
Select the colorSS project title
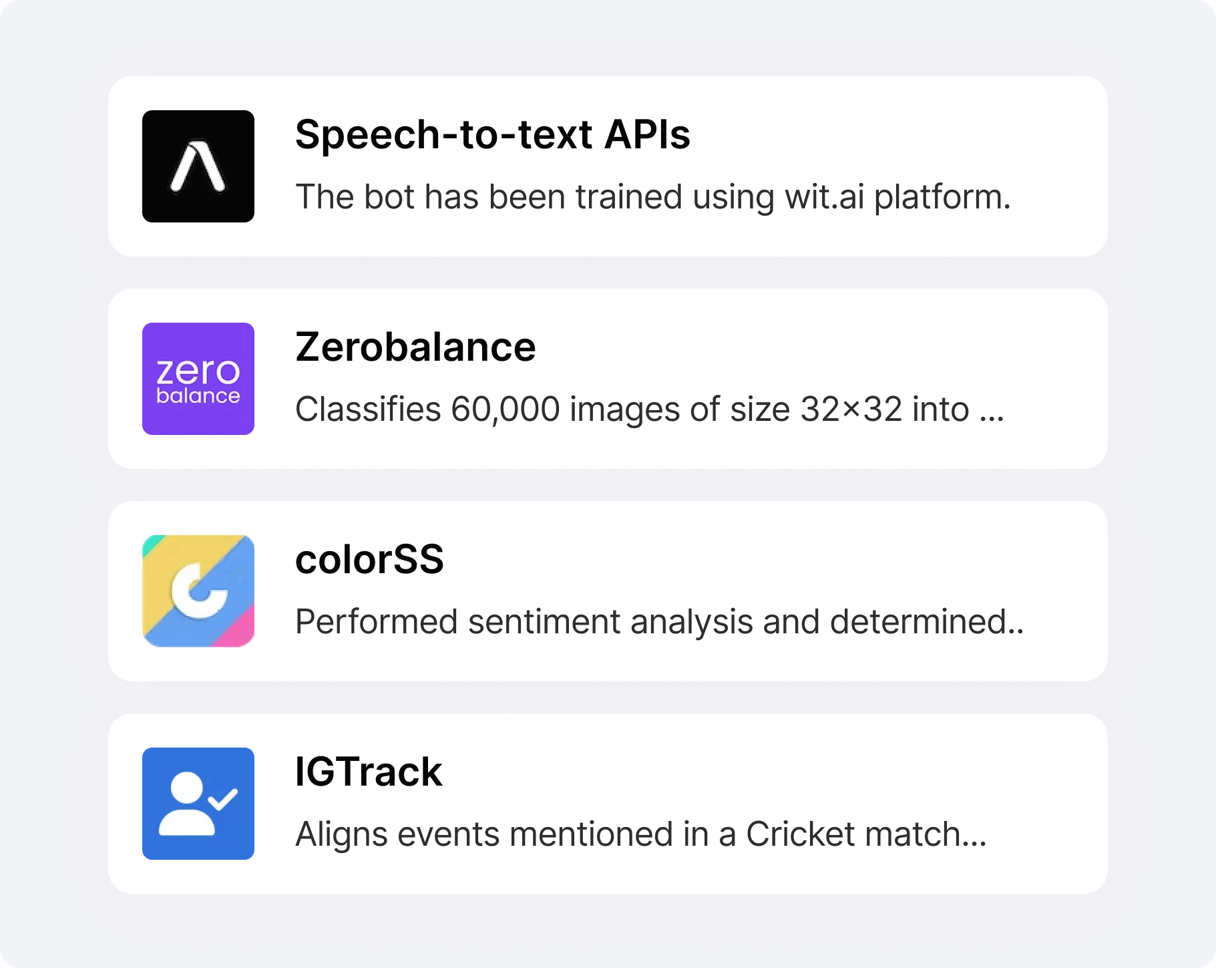coord(369,560)
